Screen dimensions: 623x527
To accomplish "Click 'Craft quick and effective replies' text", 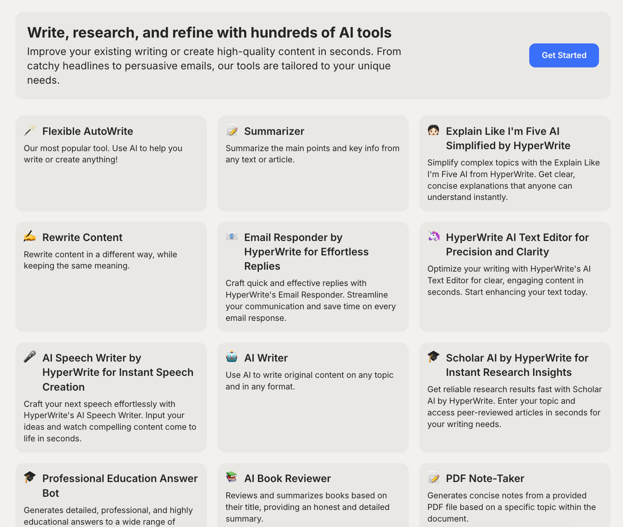I will 311,300.
